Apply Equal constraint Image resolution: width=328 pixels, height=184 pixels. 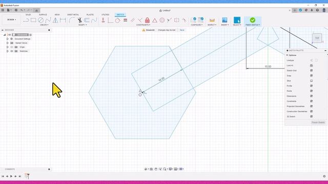coord(125,20)
